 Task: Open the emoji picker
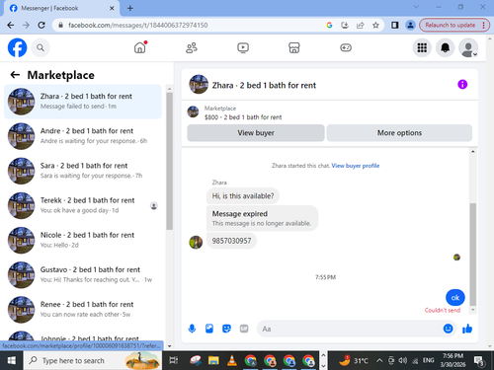[448, 329]
